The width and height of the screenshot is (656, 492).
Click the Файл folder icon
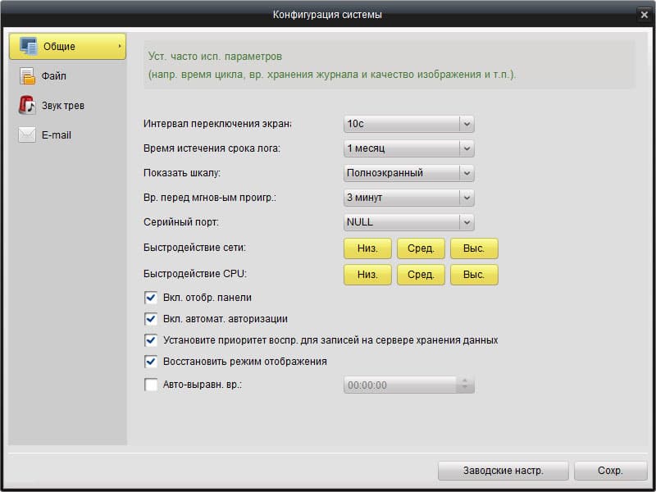tap(27, 76)
